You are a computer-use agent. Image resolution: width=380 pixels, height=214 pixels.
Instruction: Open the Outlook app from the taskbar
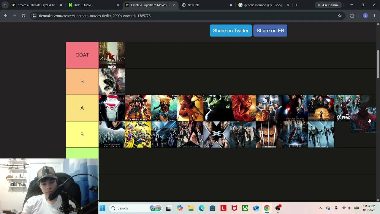point(256,208)
